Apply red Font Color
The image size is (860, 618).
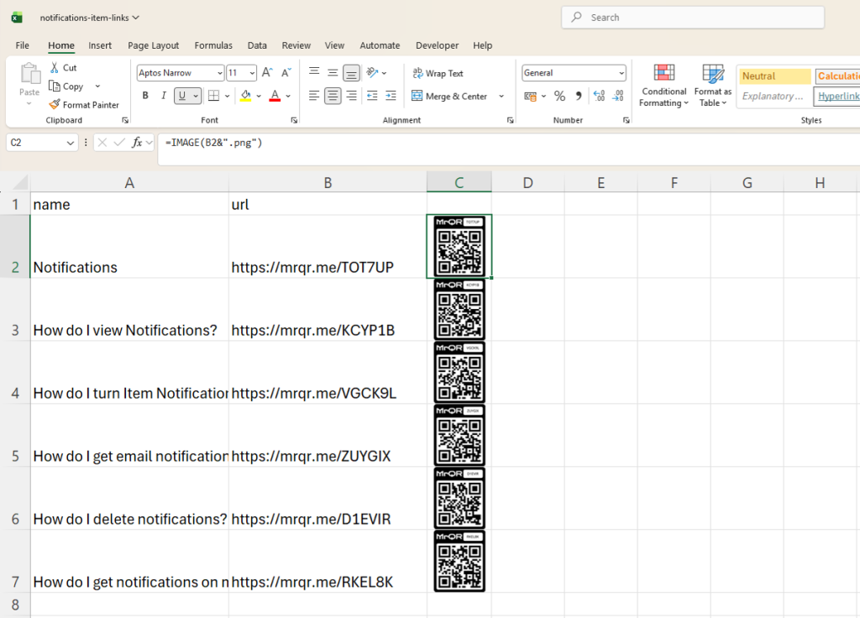click(x=275, y=96)
